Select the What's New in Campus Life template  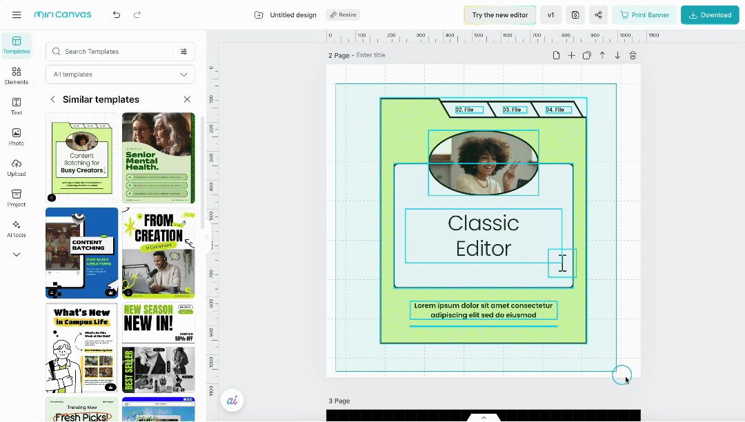click(81, 348)
